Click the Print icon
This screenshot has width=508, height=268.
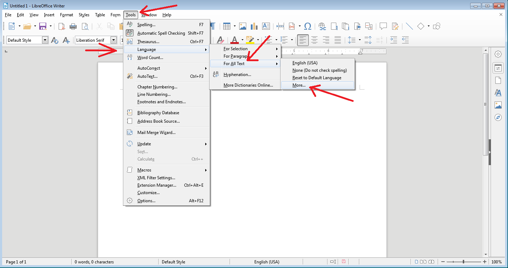click(x=73, y=26)
